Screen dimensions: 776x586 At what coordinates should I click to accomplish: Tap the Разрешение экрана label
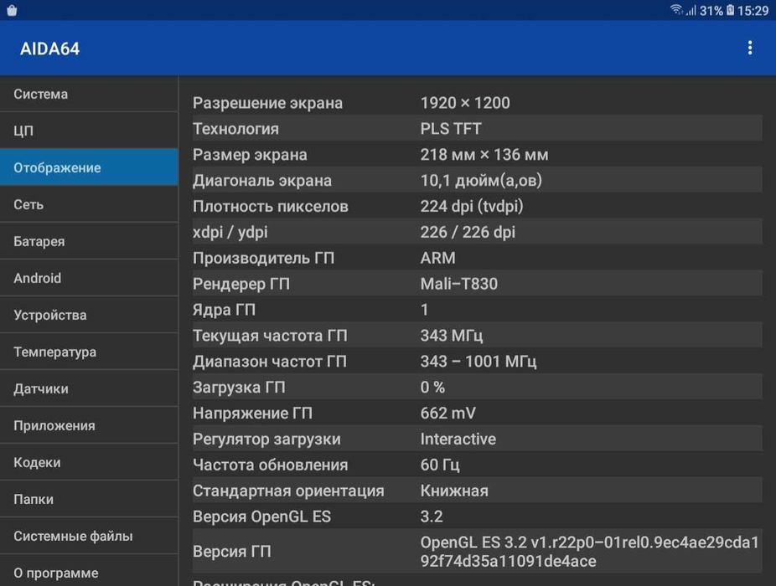point(267,103)
